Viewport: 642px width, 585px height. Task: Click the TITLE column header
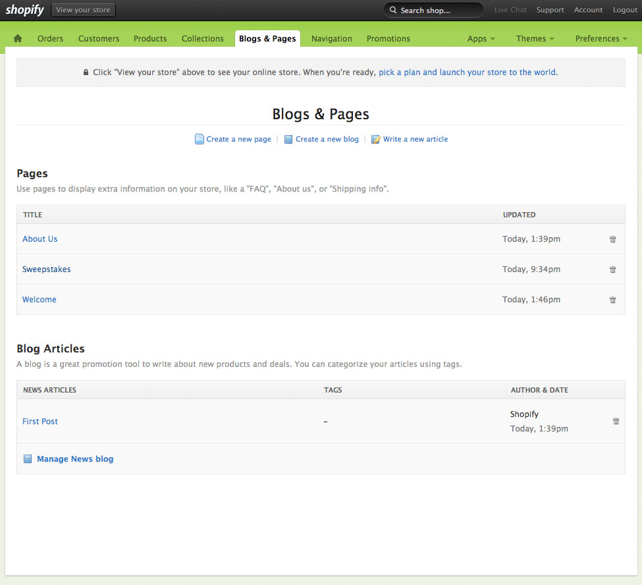coord(33,215)
